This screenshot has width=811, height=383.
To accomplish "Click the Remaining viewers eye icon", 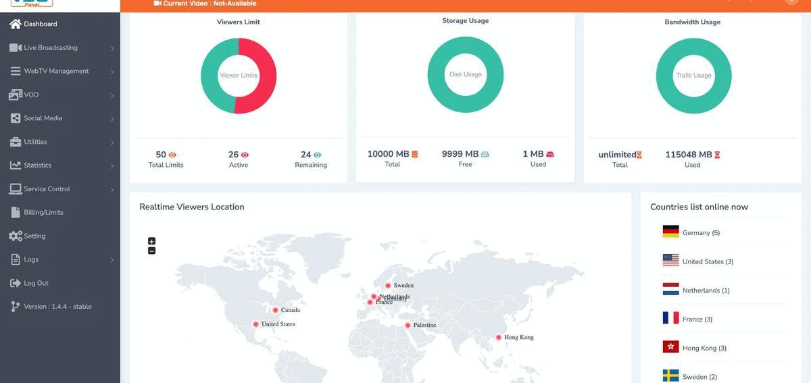I will (x=317, y=155).
